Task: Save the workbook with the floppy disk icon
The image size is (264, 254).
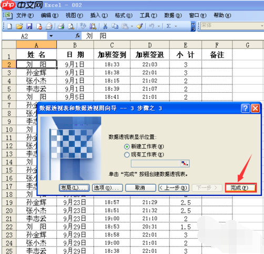Action: (29, 26)
